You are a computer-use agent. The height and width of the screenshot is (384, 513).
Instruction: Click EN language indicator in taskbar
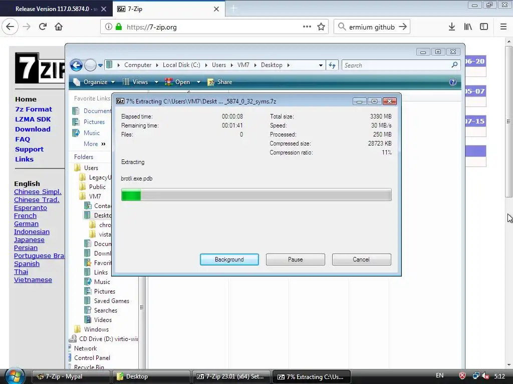click(x=440, y=375)
